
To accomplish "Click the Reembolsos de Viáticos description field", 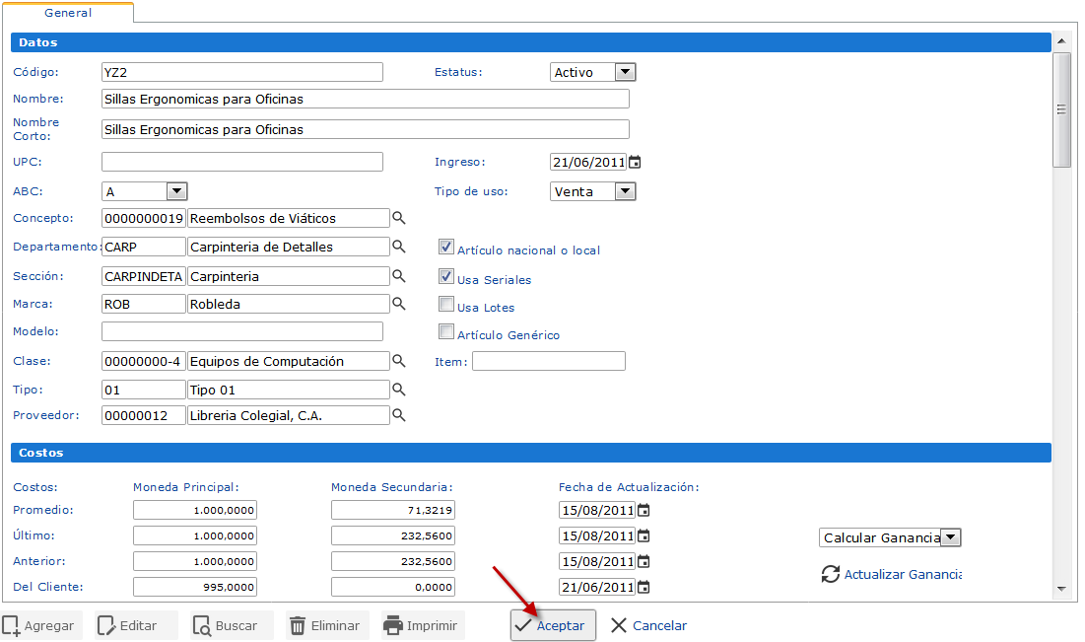I will coord(289,218).
